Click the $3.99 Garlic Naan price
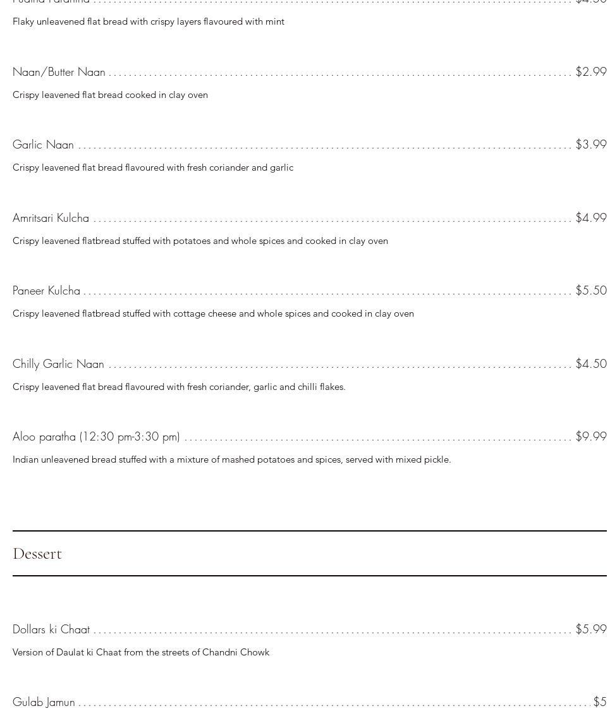Screen dimensions: 610x718 click(x=590, y=145)
